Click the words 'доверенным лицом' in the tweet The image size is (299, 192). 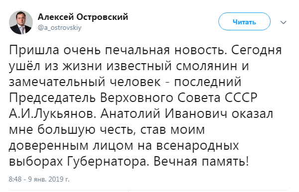tap(71, 146)
